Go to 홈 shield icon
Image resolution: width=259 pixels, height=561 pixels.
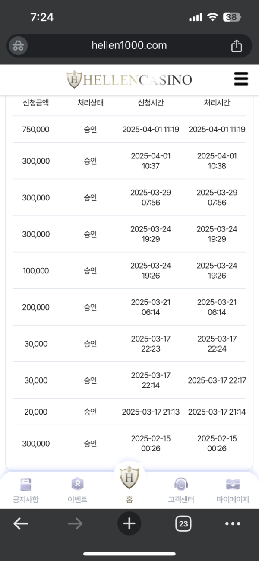pyautogui.click(x=129, y=477)
